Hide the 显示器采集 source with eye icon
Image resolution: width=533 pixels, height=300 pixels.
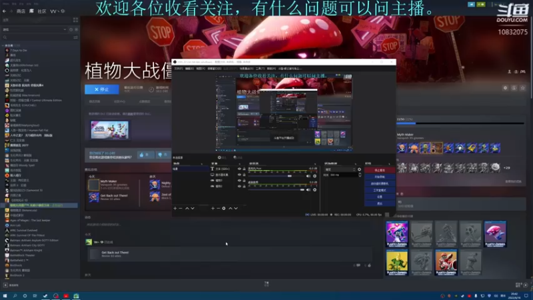pyautogui.click(x=239, y=175)
